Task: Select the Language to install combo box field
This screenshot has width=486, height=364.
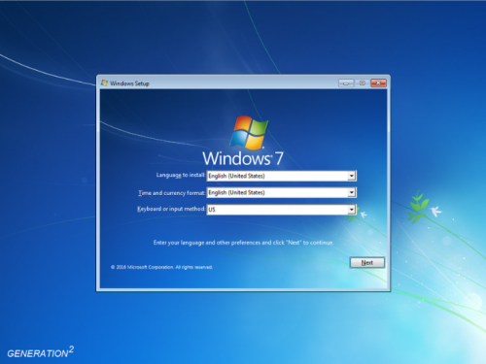Action: click(x=281, y=176)
